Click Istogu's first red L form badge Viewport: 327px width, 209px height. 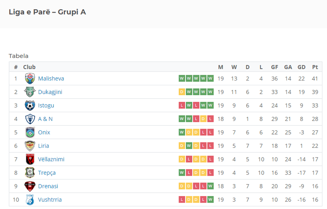182,105
